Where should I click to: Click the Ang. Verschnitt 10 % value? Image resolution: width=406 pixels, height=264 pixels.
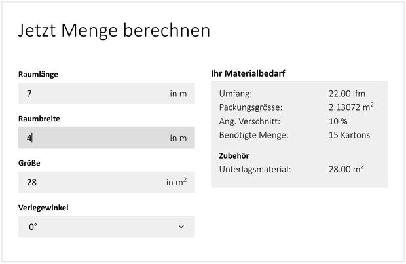pyautogui.click(x=338, y=121)
